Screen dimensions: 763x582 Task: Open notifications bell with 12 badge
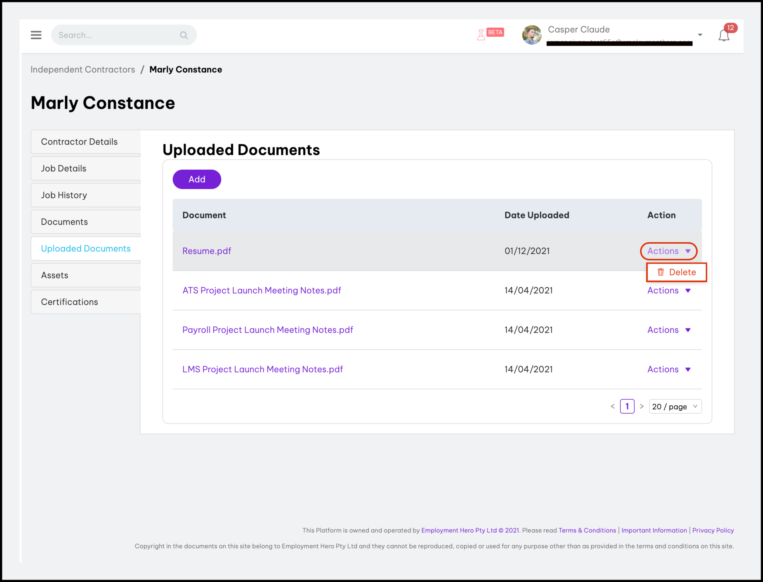[724, 35]
